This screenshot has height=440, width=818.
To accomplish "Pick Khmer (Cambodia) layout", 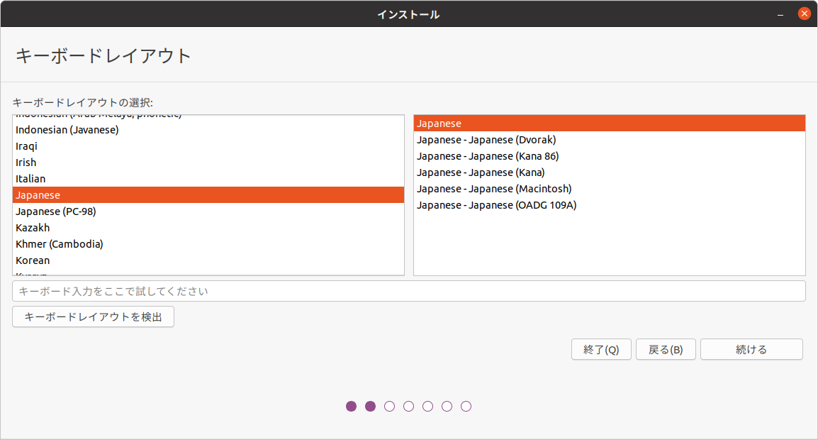I will point(208,244).
